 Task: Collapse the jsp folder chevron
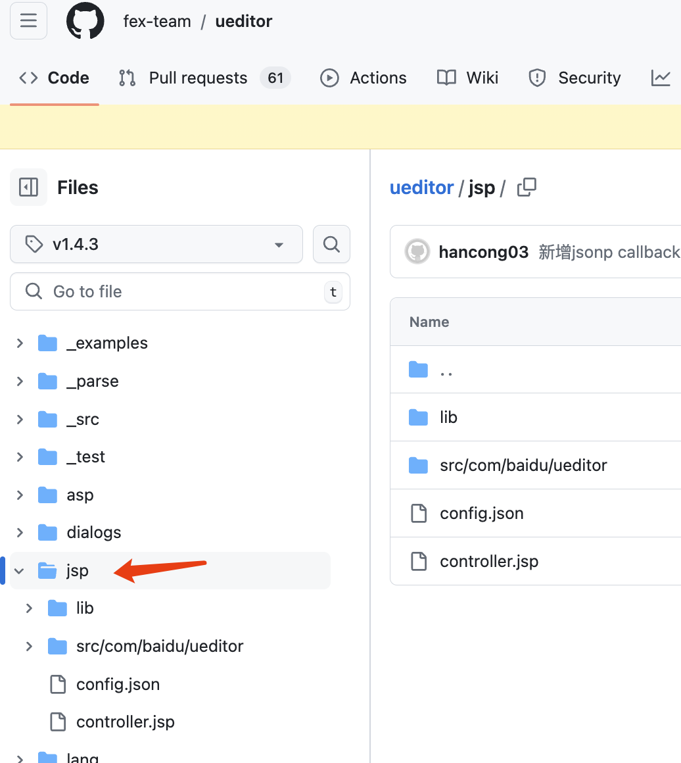pyautogui.click(x=20, y=571)
